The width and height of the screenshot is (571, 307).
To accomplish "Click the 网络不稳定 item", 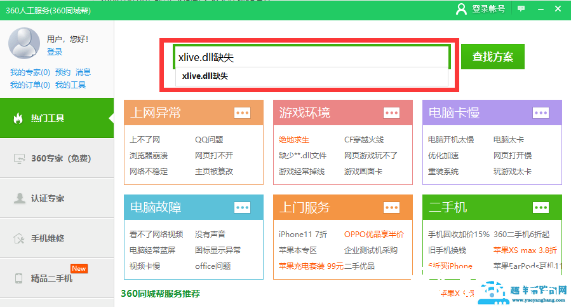I will (x=149, y=172).
